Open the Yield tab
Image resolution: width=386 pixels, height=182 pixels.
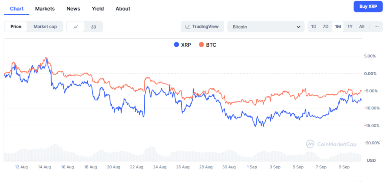click(98, 8)
